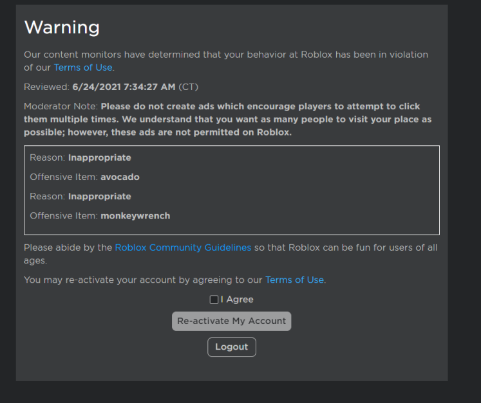This screenshot has height=403, width=481.
Task: Click the offensive item monkeywrench
Action: point(135,216)
